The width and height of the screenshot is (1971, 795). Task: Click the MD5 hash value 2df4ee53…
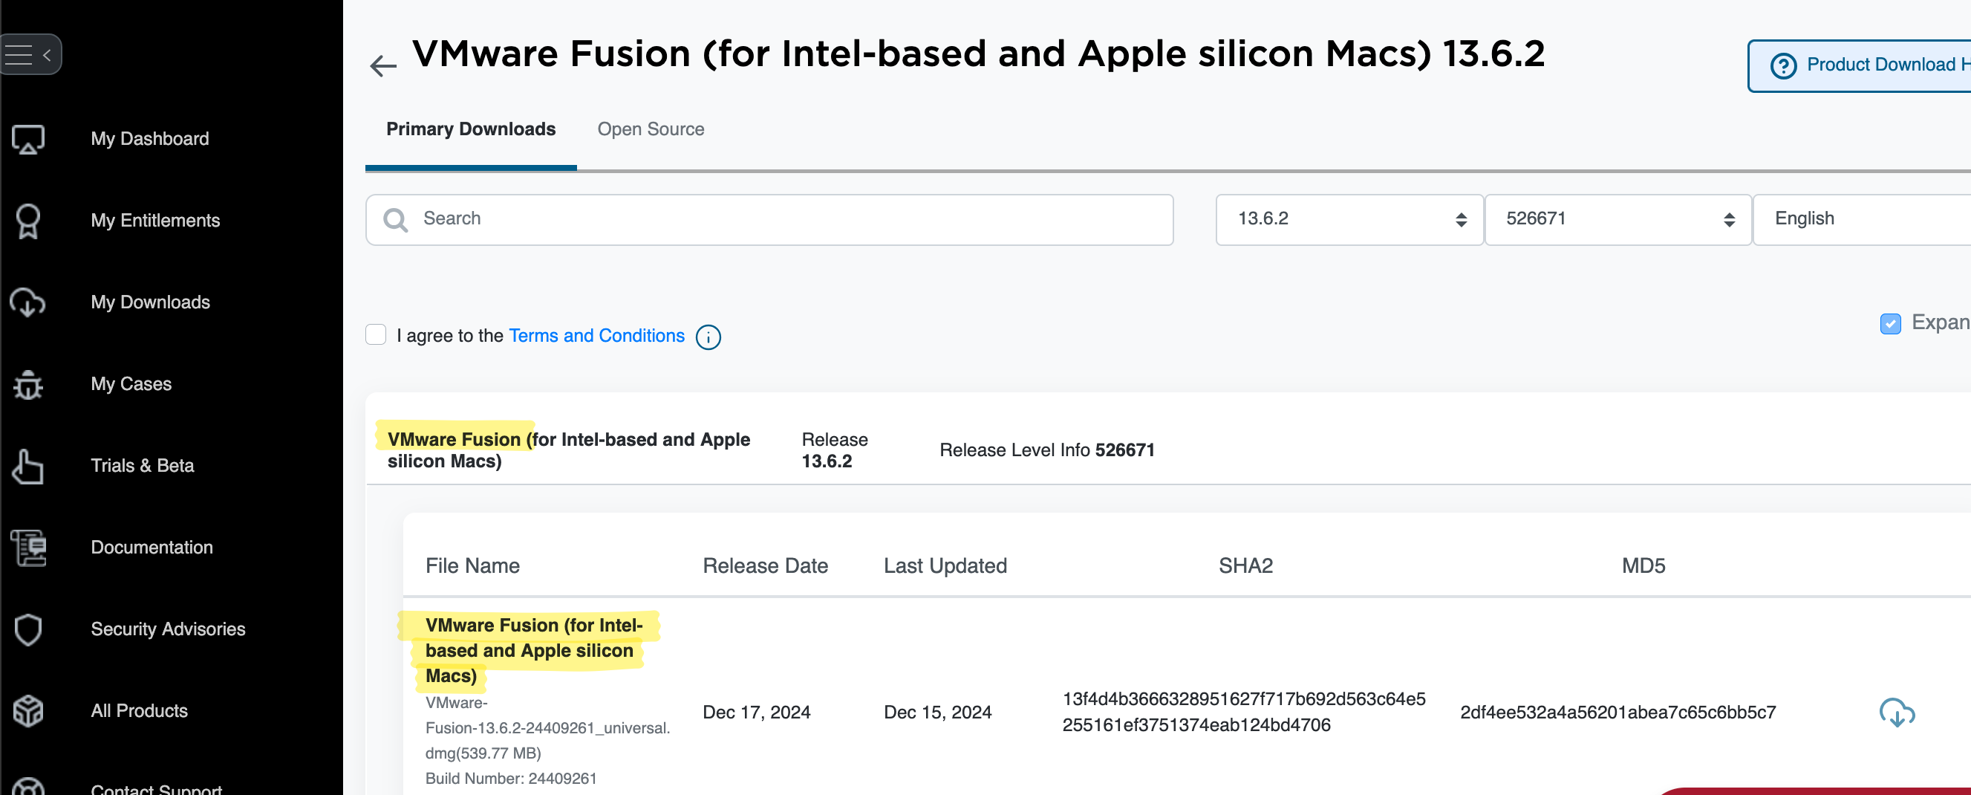tap(1617, 713)
